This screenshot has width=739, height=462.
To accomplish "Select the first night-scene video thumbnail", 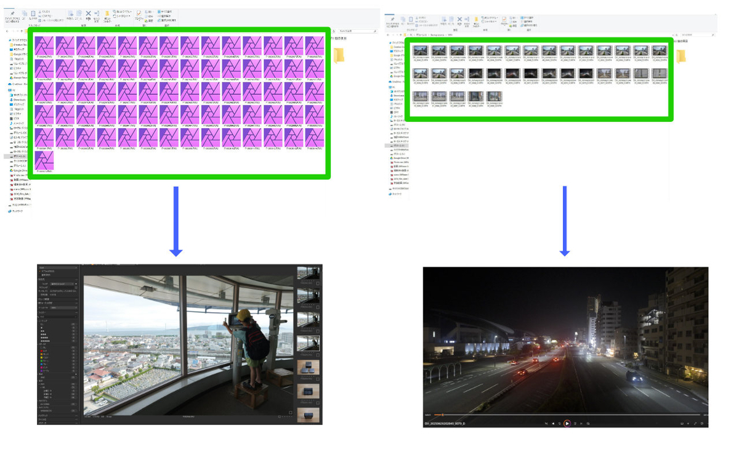I will pyautogui.click(x=475, y=76).
